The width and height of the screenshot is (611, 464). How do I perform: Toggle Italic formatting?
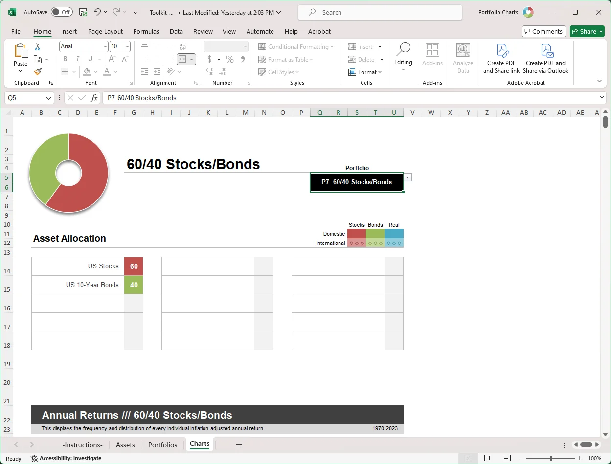pos(77,59)
